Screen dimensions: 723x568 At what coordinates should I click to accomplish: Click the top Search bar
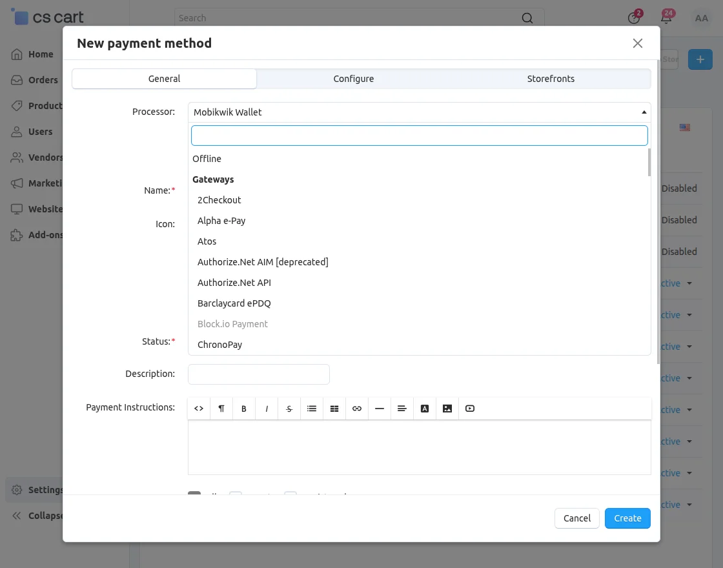click(x=359, y=18)
